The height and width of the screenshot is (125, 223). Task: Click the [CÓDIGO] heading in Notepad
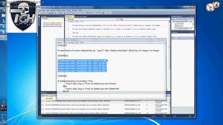tap(62, 76)
